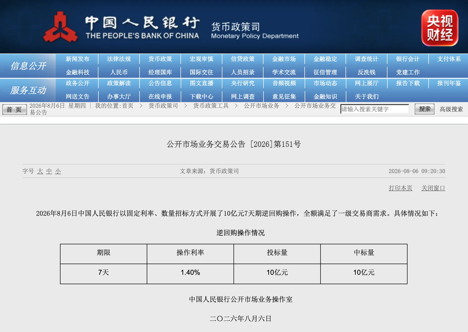
Task: Open 网上展厅 menu entry
Action: tap(366, 83)
